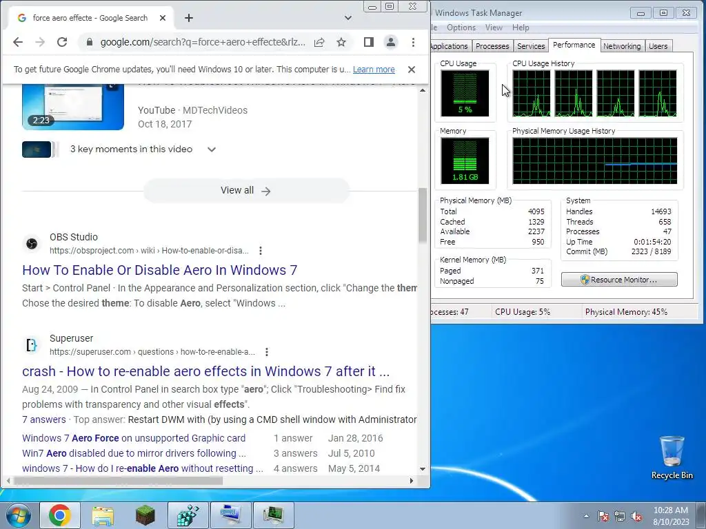This screenshot has height=529, width=706.
Task: Open Windows 7 Aero Force on unsupported card
Action: pos(134,438)
